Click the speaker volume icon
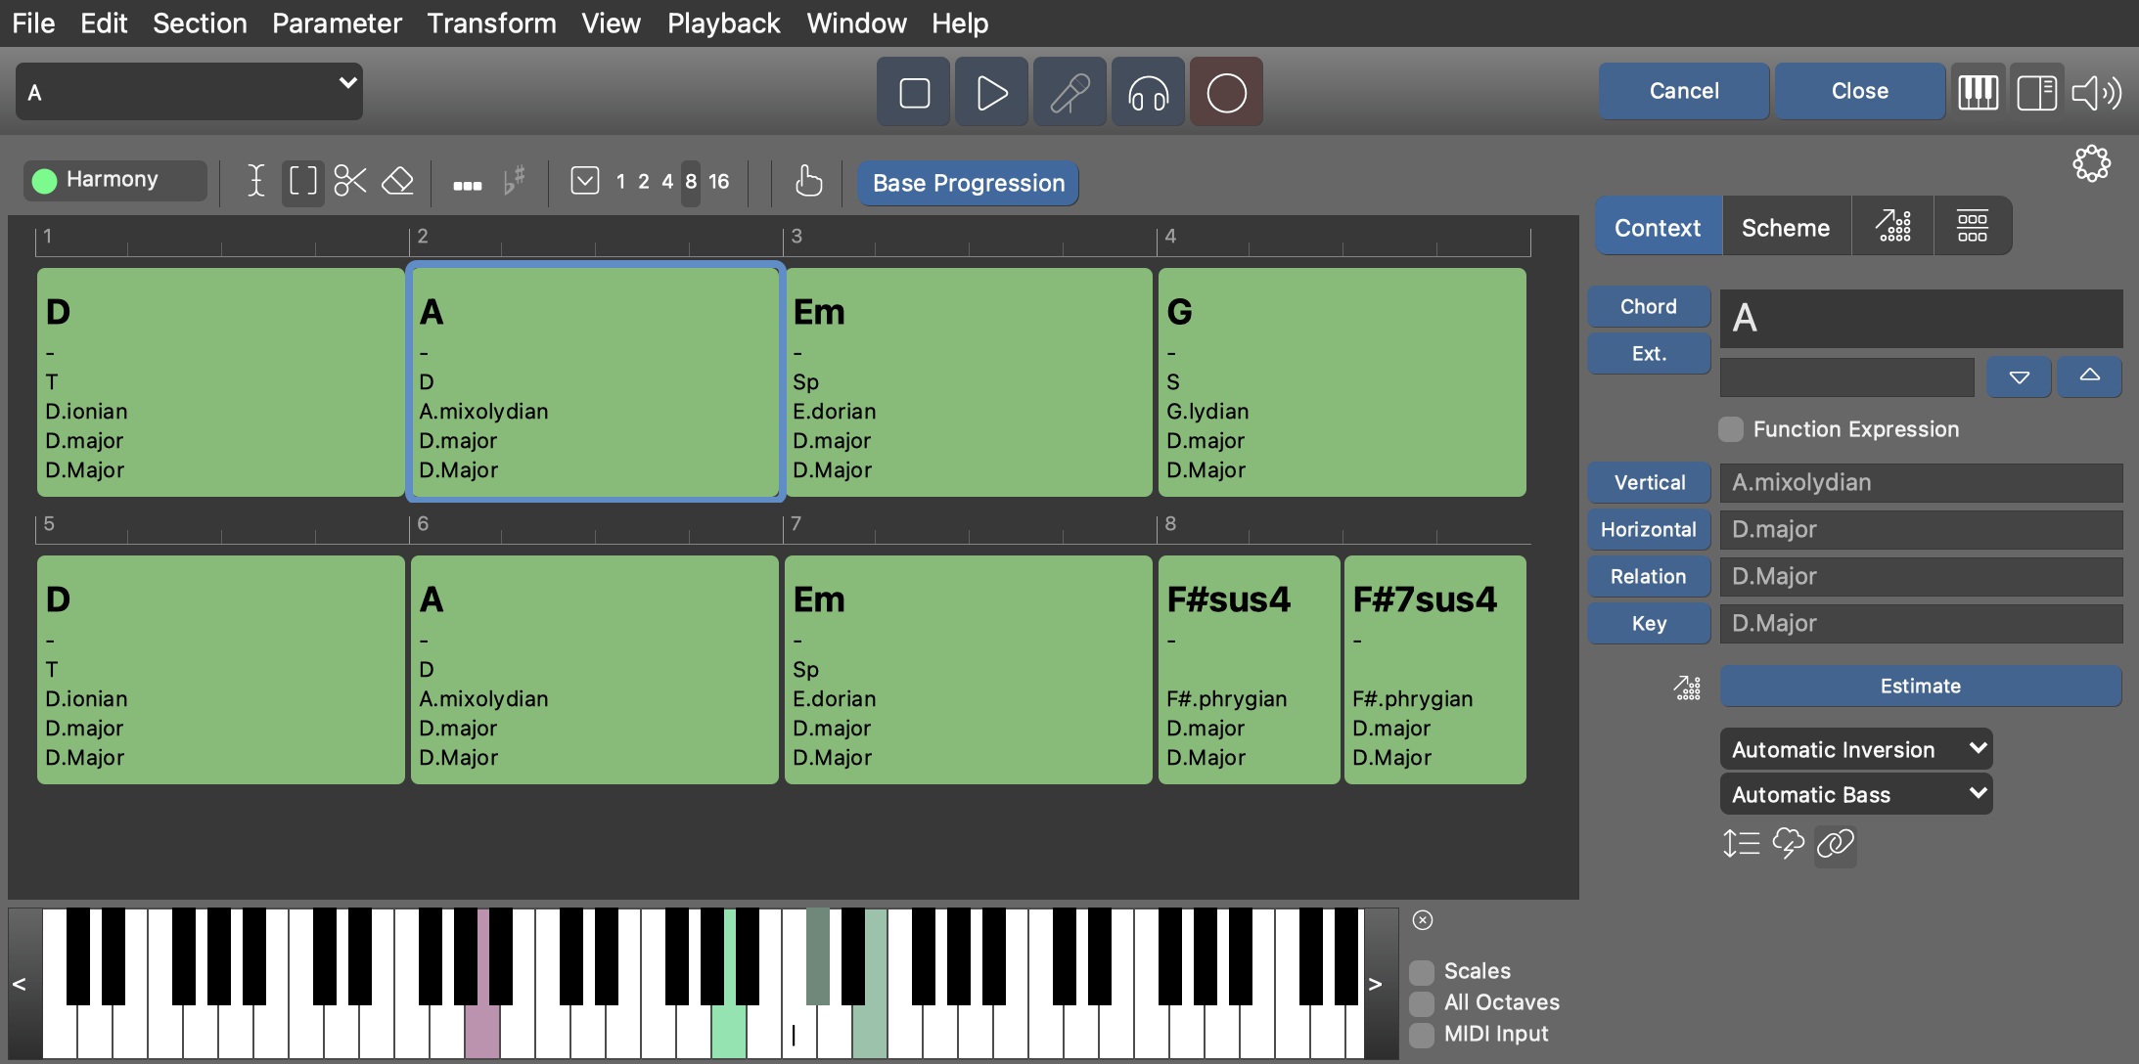2139x1064 pixels. pos(2096,93)
